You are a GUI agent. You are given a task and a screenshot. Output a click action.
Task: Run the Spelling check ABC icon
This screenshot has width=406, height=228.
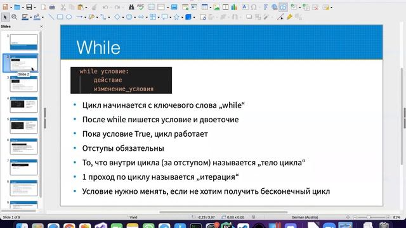pos(141,7)
